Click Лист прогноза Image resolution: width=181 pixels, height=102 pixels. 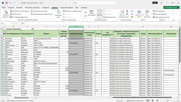[147, 14]
